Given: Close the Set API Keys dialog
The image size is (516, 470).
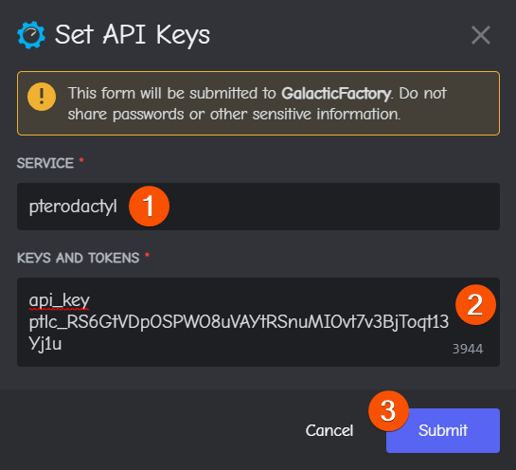Looking at the screenshot, I should pyautogui.click(x=480, y=35).
